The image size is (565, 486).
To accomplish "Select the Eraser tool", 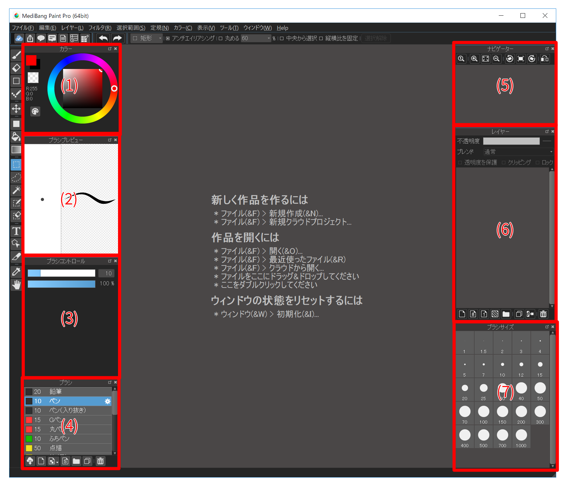I will 16,68.
